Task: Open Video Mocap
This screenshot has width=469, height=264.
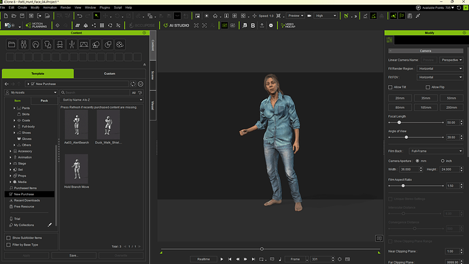Action: pyautogui.click(x=288, y=25)
